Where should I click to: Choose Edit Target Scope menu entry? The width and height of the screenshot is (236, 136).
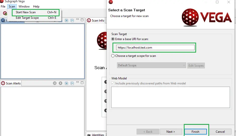point(36,18)
